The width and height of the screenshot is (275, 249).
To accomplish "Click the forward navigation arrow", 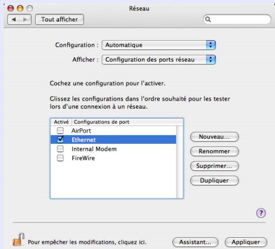I will [x=25, y=19].
